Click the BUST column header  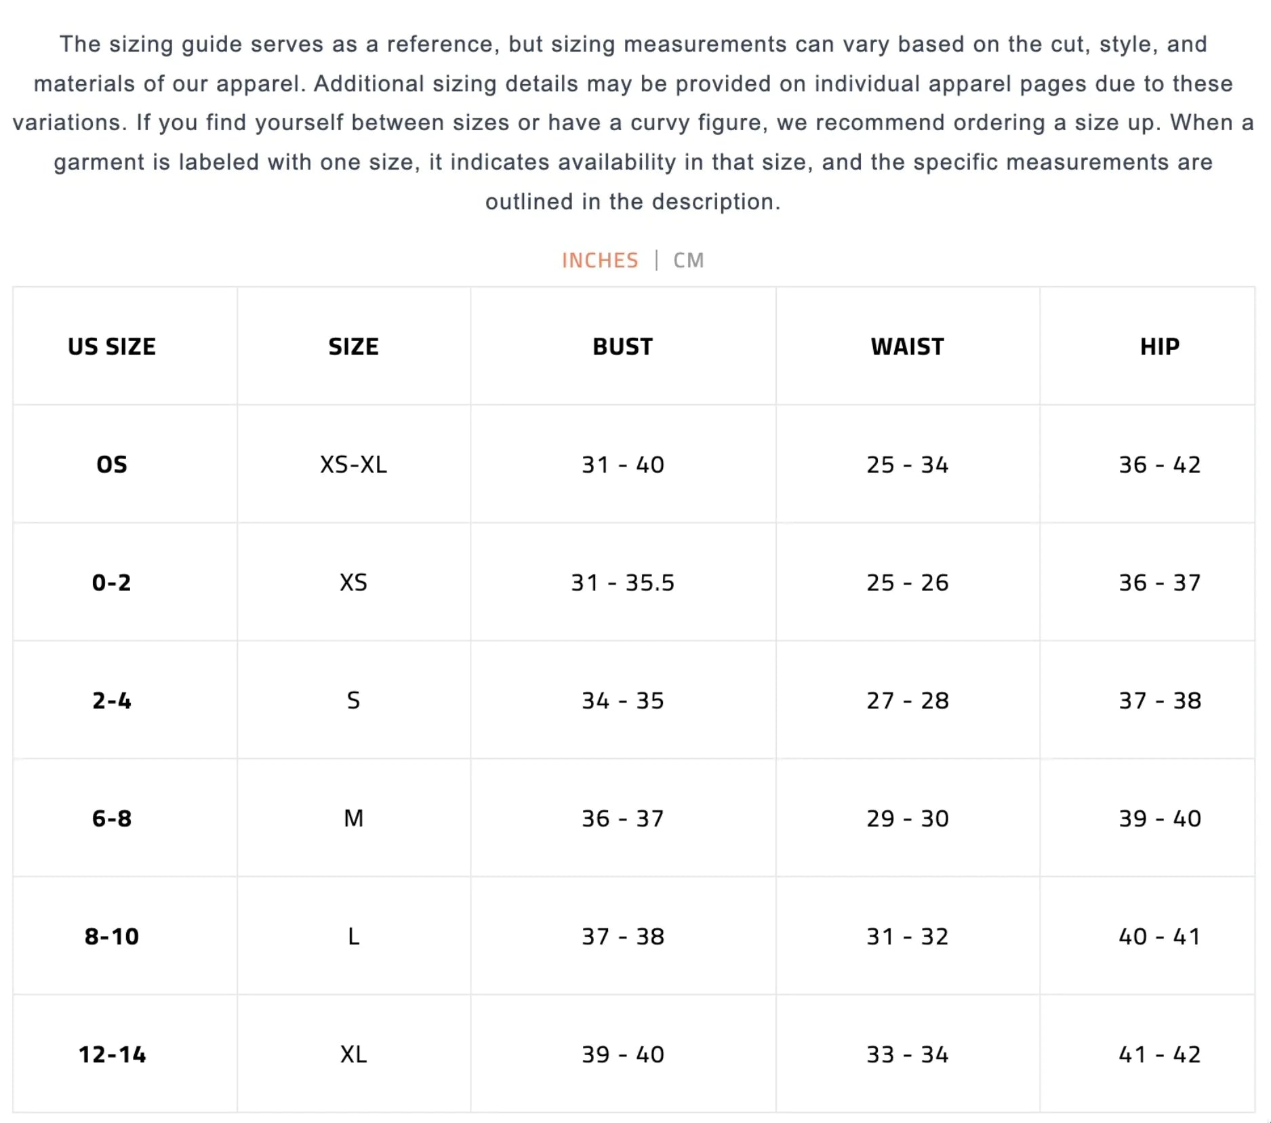click(x=622, y=347)
